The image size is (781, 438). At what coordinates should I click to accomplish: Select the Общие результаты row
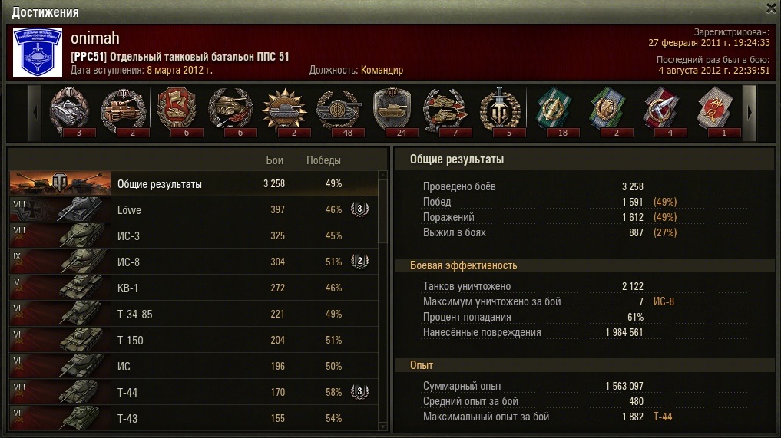pyautogui.click(x=194, y=183)
